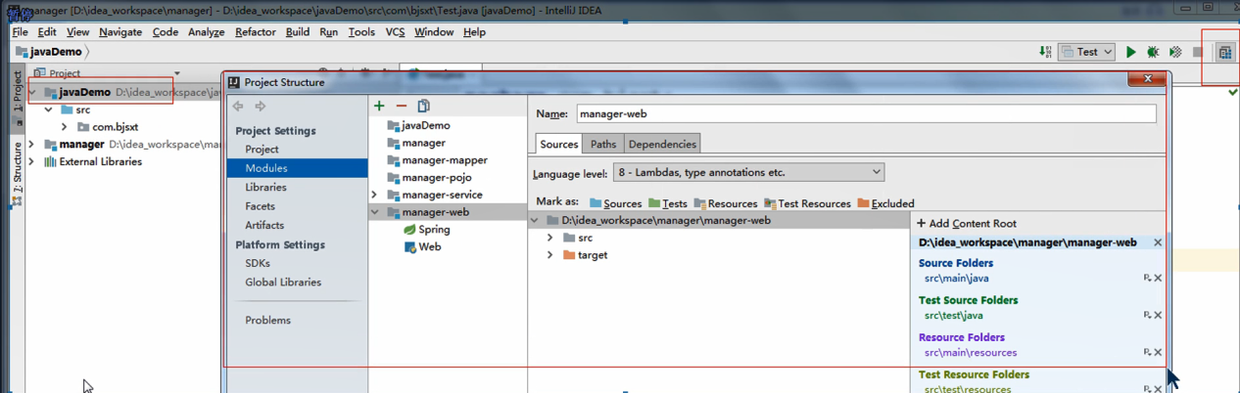Expand com.bjsxt package in project tree
This screenshot has height=393, width=1240.
coord(65,127)
